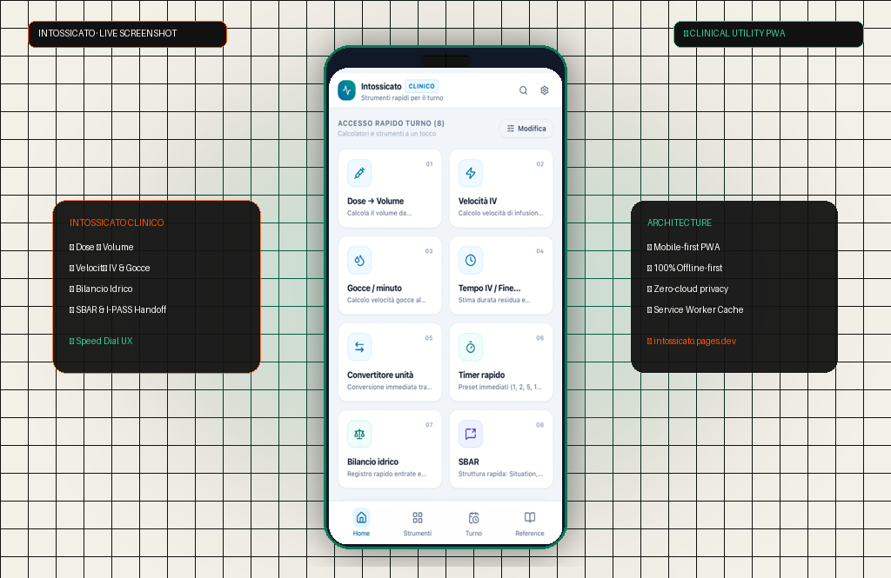Click 'SBAR & I-PASS Handoff' list item
This screenshot has width=891, height=578.
point(121,309)
